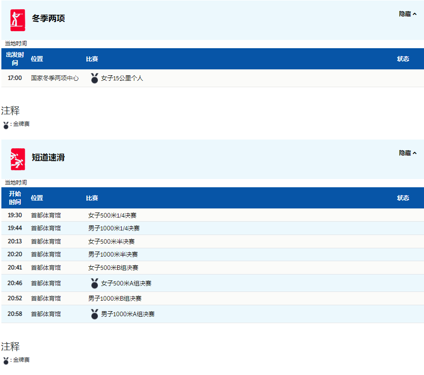Click the 出发时间 column header

click(15, 59)
